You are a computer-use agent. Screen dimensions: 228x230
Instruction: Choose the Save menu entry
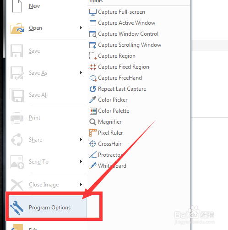coord(34,51)
